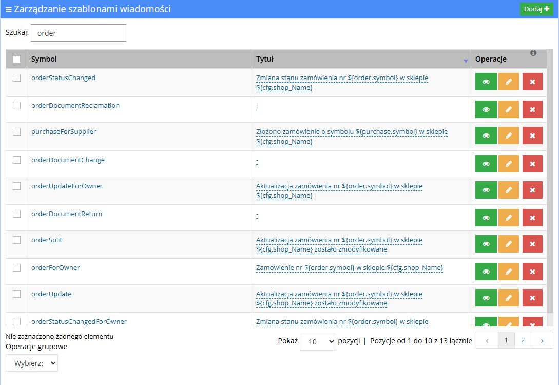Check the orderStatusChanged row checkbox

click(17, 78)
